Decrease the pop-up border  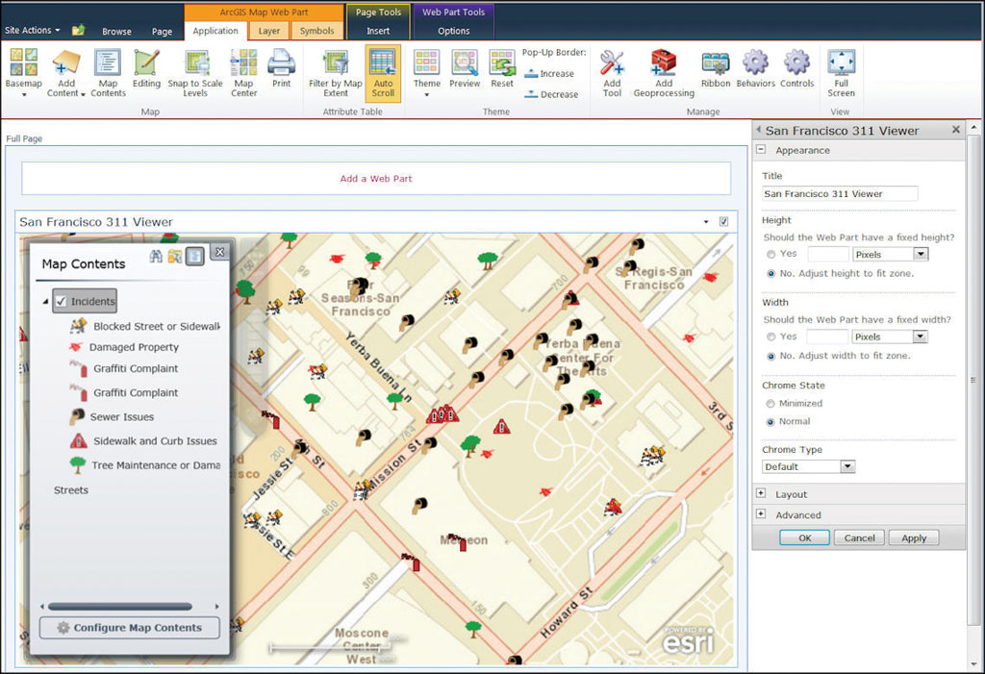pyautogui.click(x=551, y=94)
